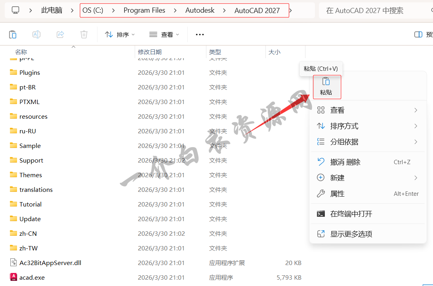Select the Ac32BitAppServer.dll file icon
Image resolution: width=433 pixels, height=286 pixels.
13,263
